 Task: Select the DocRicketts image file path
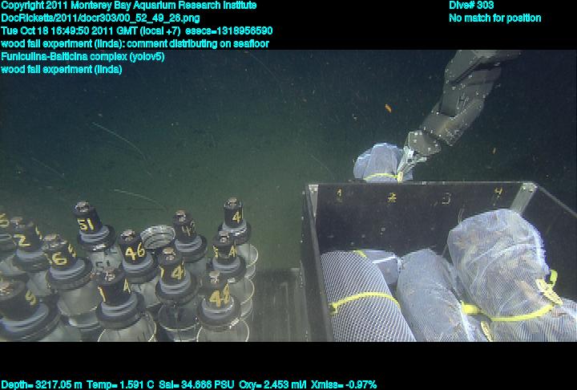click(100, 18)
